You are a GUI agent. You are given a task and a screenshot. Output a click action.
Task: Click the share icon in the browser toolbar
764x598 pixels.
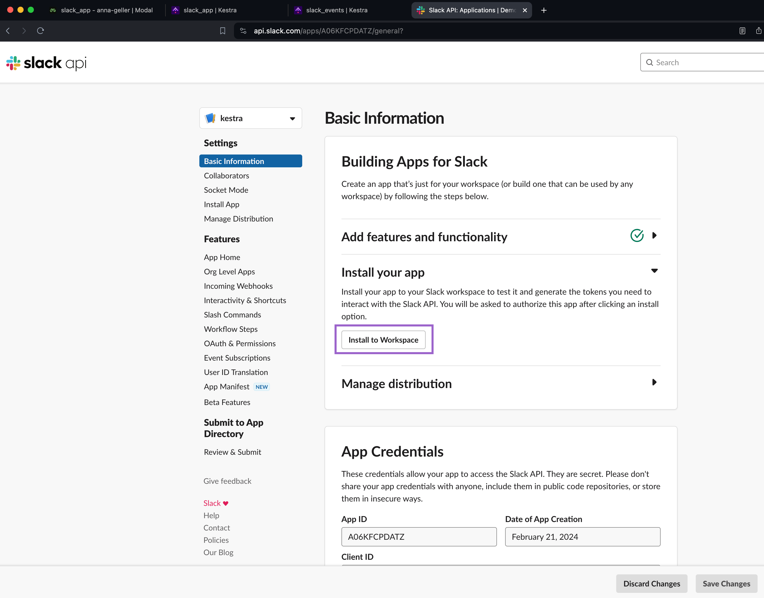pos(758,31)
